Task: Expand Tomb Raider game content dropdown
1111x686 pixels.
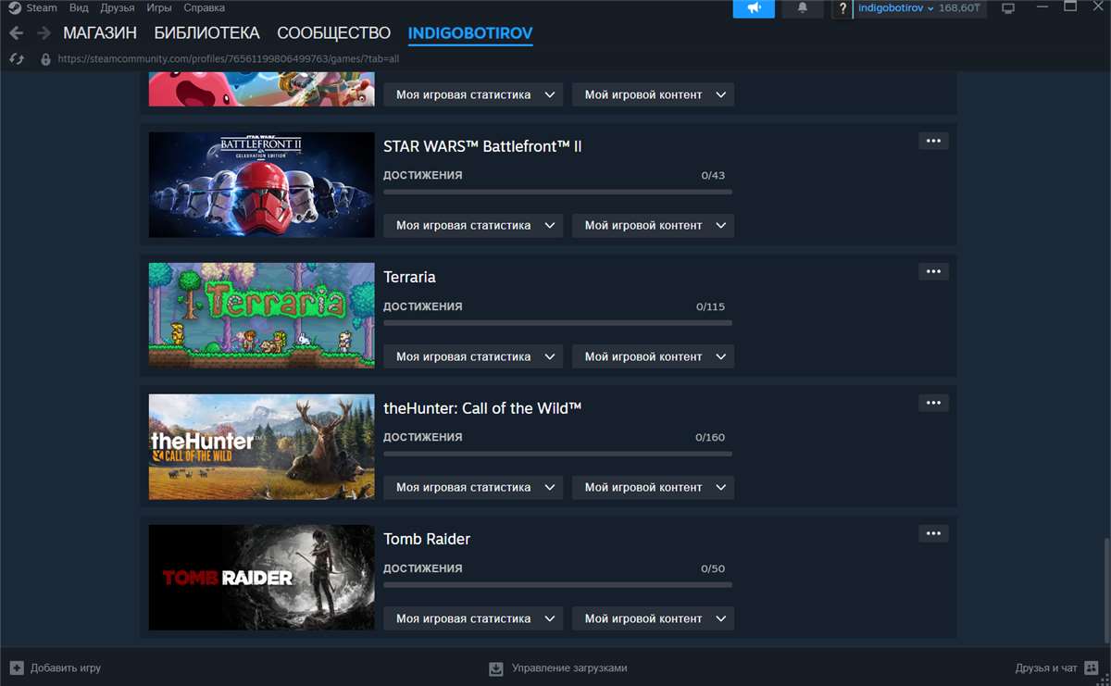Action: point(653,618)
